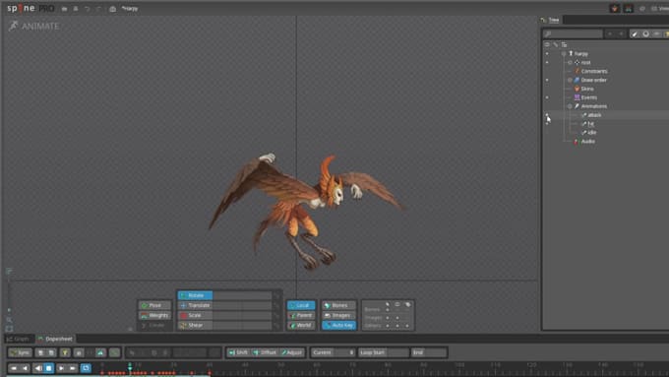Image resolution: width=669 pixels, height=377 pixels.
Task: Click the key icon beside Rotate
Action: tap(276, 295)
